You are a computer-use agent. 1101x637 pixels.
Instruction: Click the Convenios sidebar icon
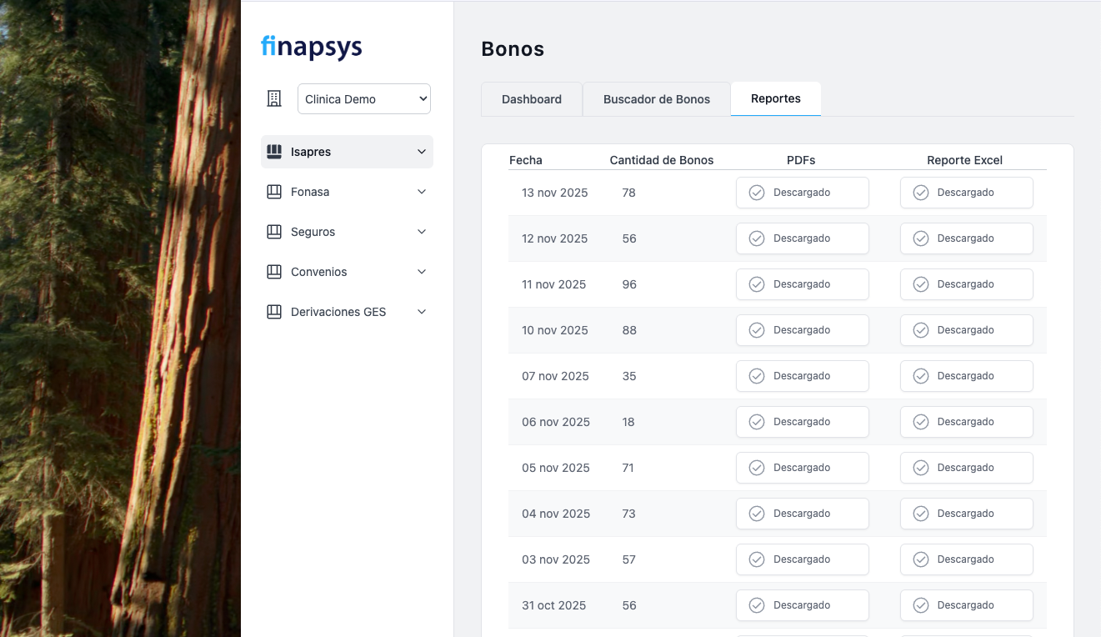[x=274, y=271]
